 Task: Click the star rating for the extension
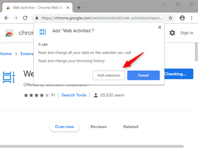pyautogui.click(x=36, y=95)
